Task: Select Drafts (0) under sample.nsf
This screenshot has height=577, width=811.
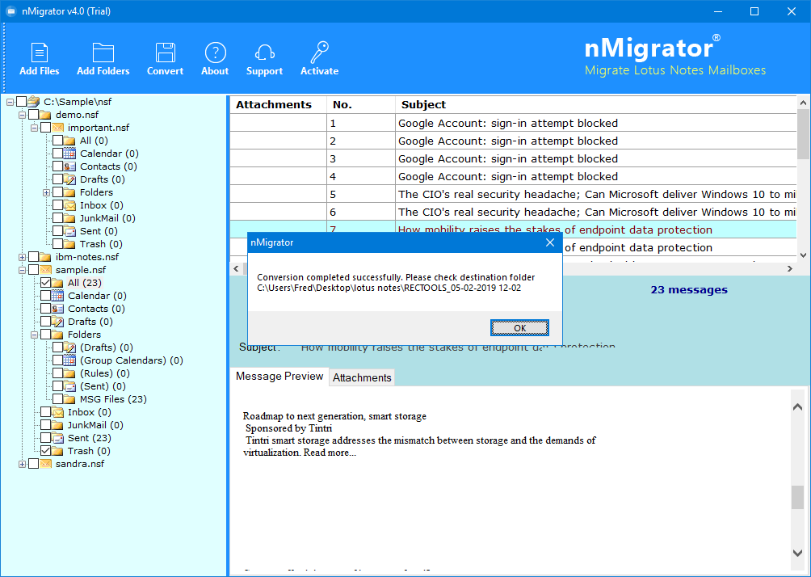Action: point(90,322)
